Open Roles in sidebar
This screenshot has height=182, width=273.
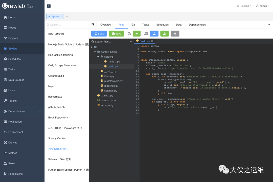[x=22, y=164]
